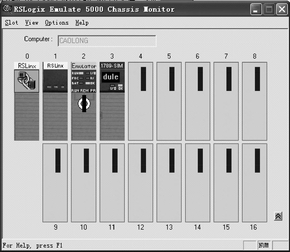Viewport: 290px width, 252px height.
Task: Select empty slot 9
Action: coord(55,183)
